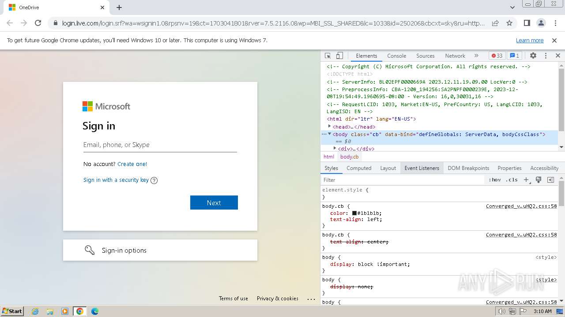565x317 pixels.
Task: Open the DOM Breakpoints sidebar tab
Action: tap(468, 168)
